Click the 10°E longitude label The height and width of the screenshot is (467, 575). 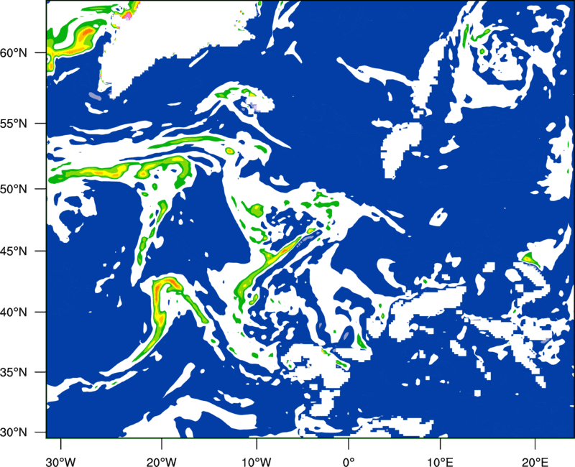pyautogui.click(x=440, y=462)
